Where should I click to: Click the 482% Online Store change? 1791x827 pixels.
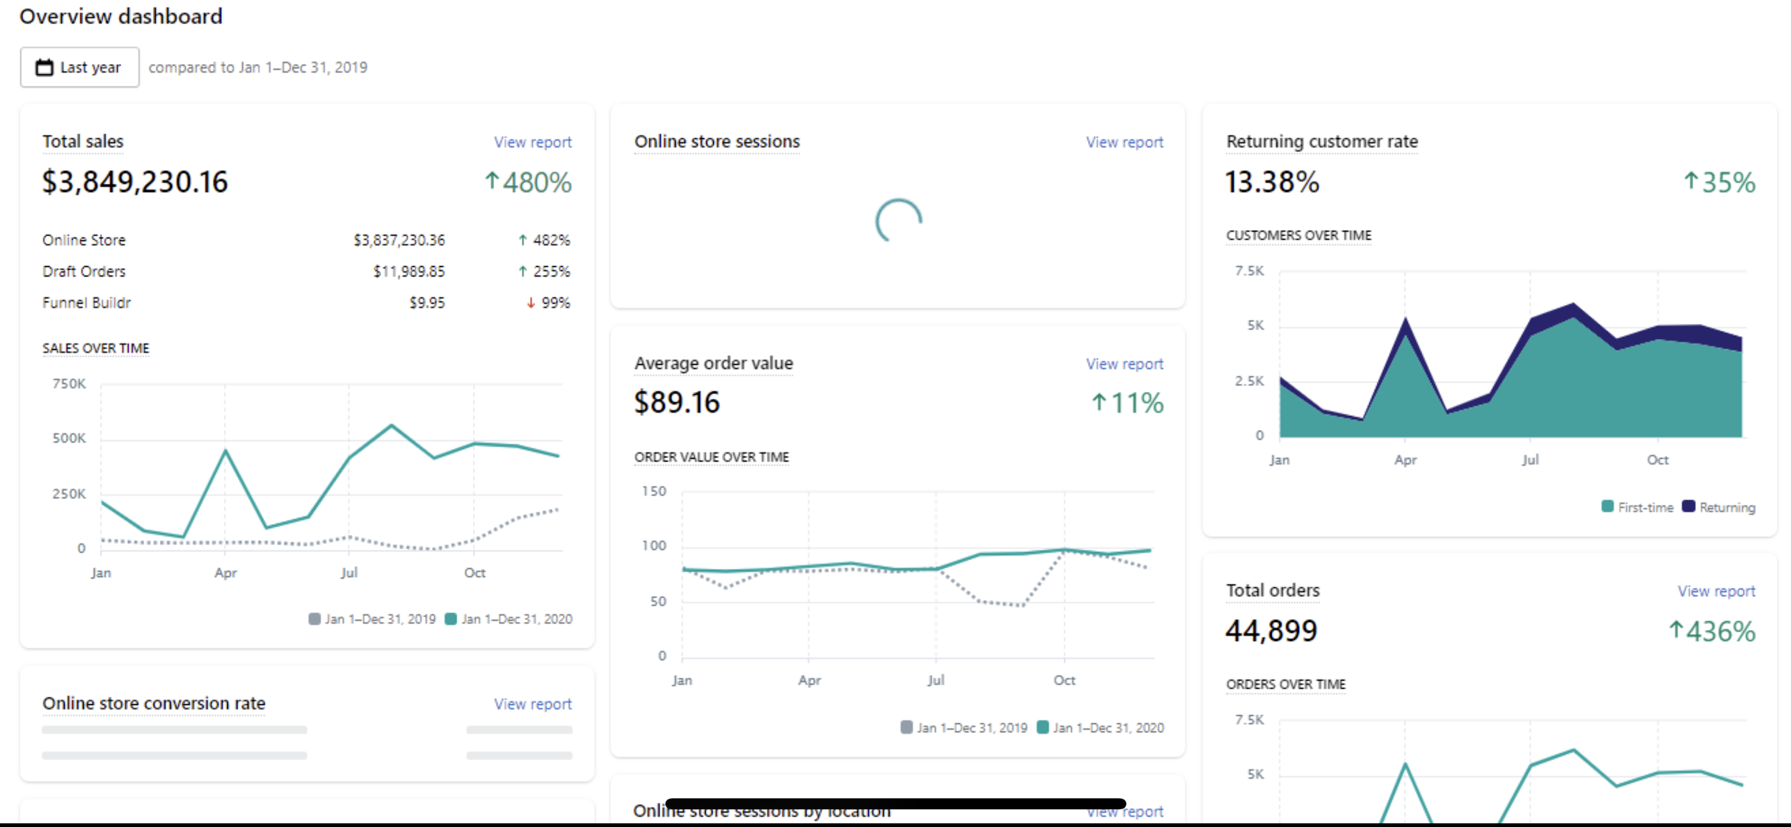(x=544, y=240)
